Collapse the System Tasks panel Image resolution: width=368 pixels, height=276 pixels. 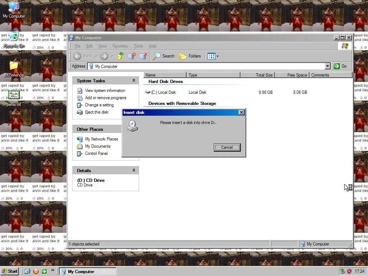coord(134,80)
